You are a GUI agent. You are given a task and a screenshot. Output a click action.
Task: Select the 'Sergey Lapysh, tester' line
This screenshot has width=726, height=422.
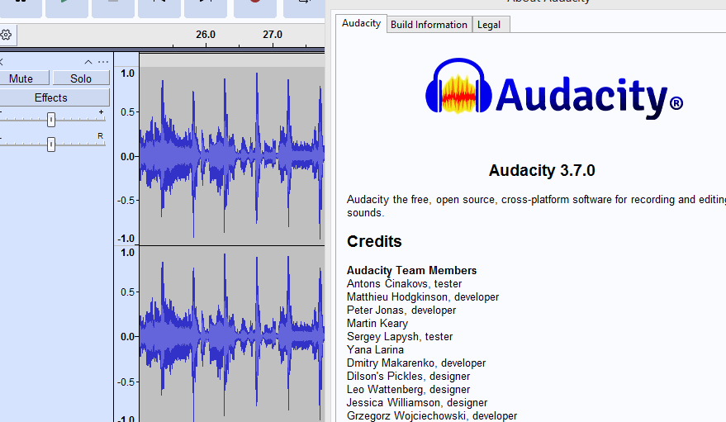[400, 336]
